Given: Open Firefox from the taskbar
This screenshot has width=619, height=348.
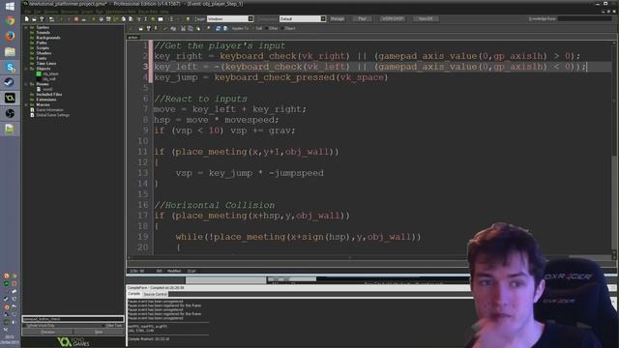Looking at the screenshot, I should click(10, 36).
